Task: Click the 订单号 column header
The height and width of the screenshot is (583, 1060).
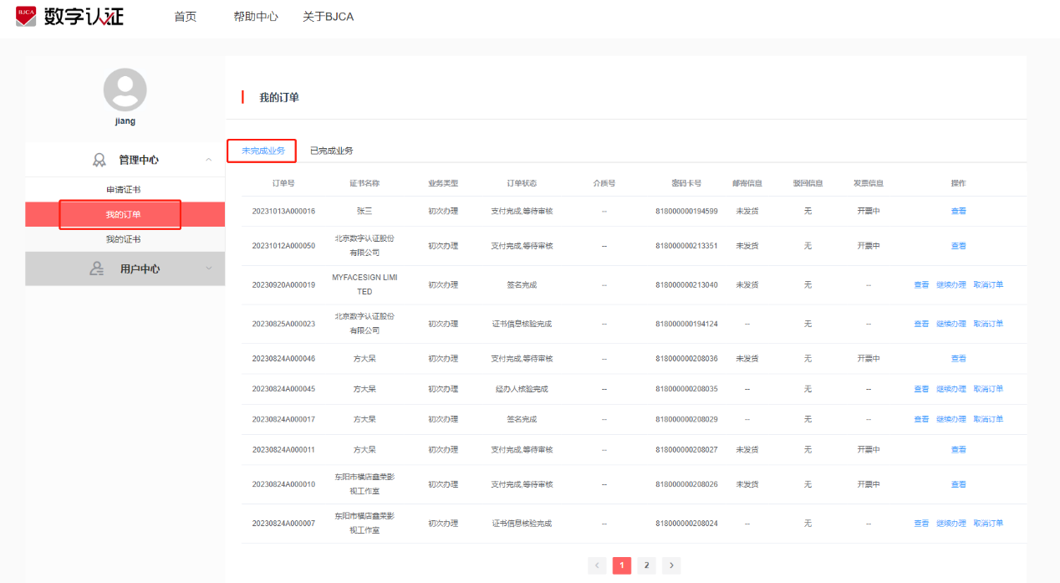Action: click(283, 183)
